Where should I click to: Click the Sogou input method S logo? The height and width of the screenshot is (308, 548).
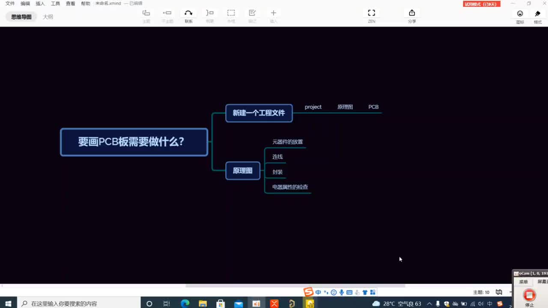(308, 292)
